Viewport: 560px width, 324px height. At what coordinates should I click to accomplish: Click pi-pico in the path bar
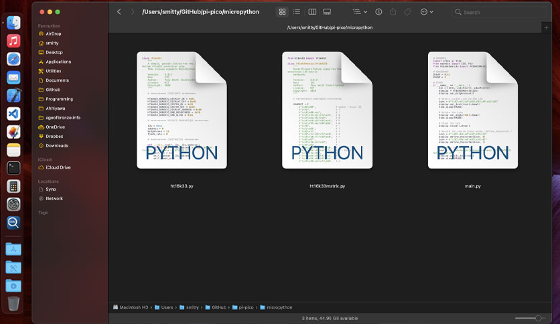tap(243, 307)
